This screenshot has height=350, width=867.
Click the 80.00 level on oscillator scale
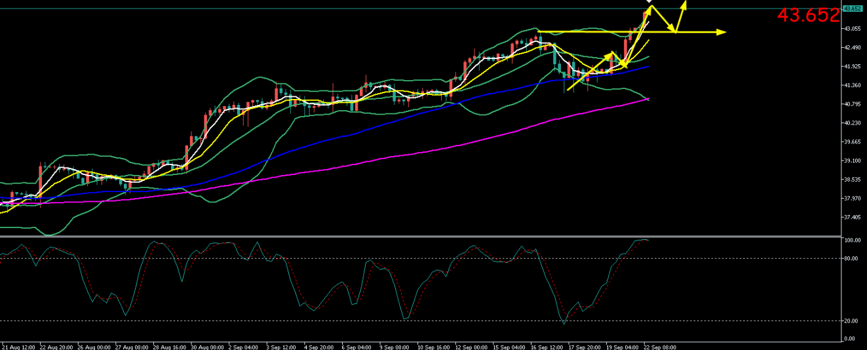851,258
